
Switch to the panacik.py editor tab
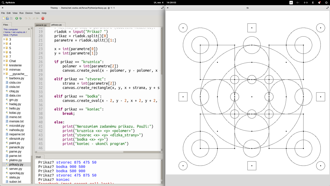click(41, 25)
